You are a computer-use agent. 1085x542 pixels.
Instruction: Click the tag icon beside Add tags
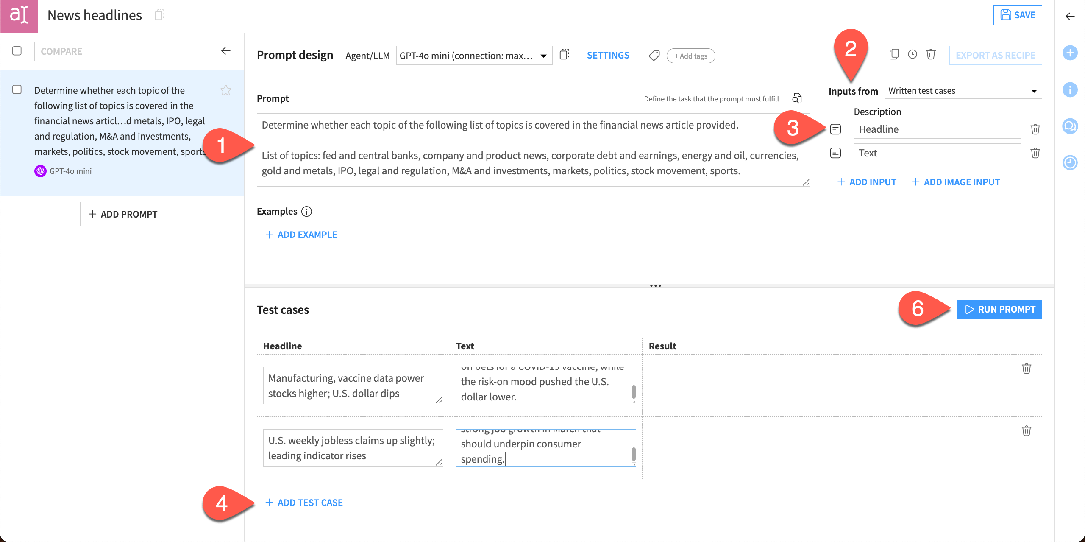(x=654, y=55)
